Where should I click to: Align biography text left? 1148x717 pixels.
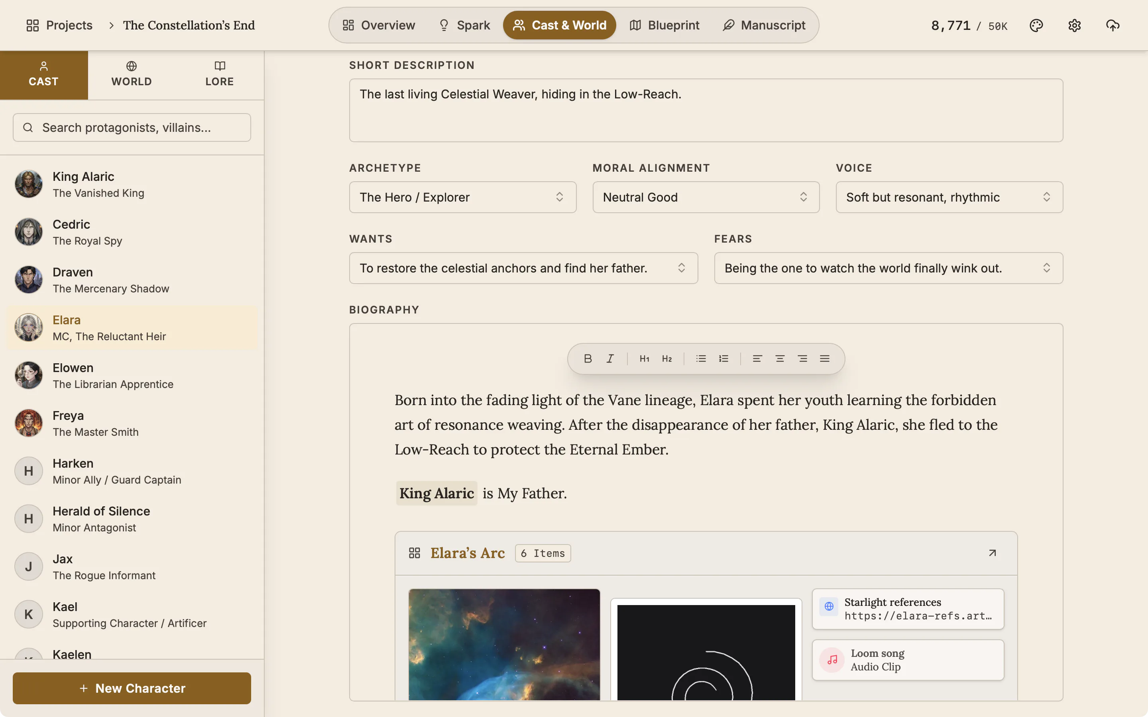(757, 358)
